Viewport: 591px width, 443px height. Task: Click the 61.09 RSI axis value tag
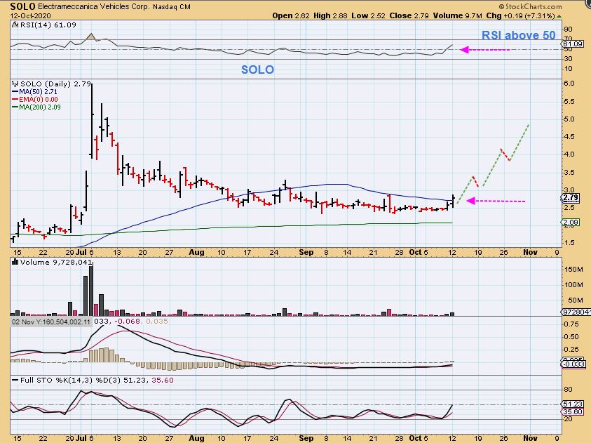point(573,44)
